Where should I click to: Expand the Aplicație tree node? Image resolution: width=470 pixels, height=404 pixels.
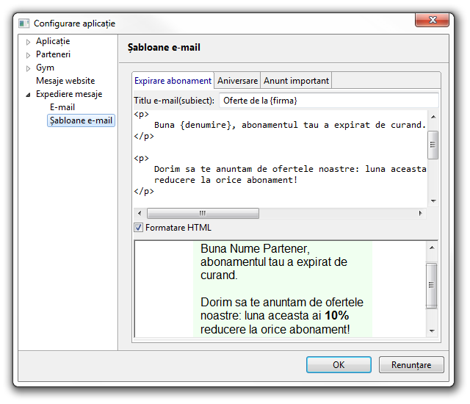tap(29, 42)
